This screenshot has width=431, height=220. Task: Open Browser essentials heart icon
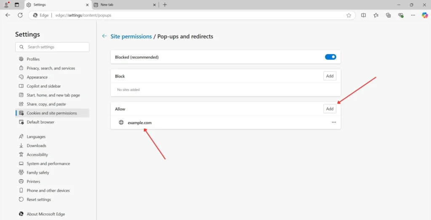click(x=401, y=16)
